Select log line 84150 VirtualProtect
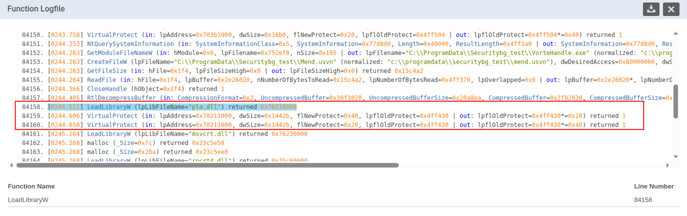The height and width of the screenshot is (216, 687). 322,35
